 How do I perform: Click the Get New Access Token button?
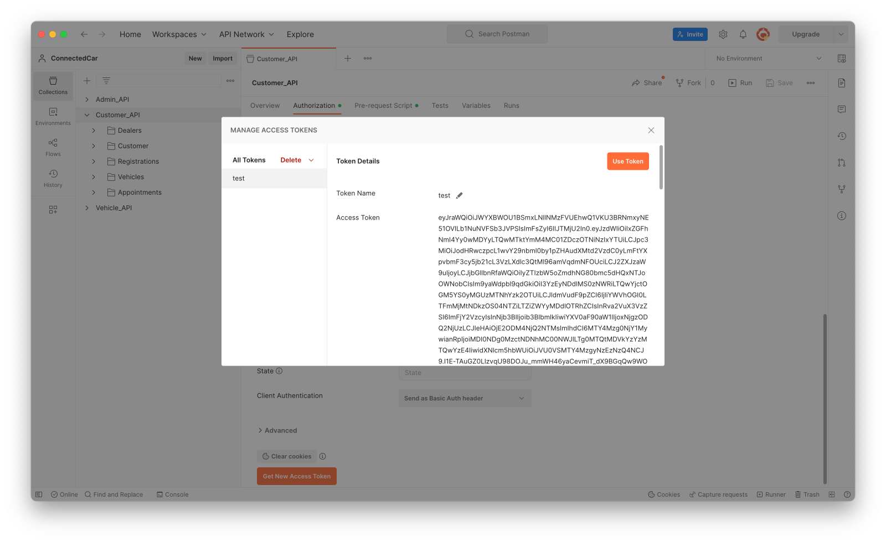click(x=297, y=476)
